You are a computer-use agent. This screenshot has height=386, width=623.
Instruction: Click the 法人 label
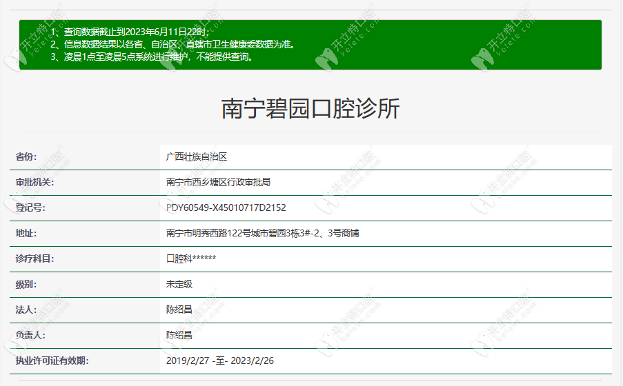pyautogui.click(x=26, y=309)
